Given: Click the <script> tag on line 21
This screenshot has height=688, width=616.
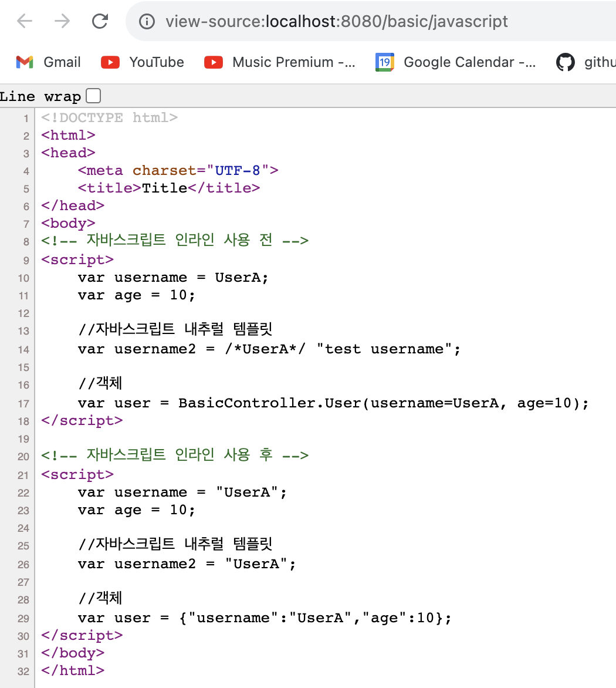Looking at the screenshot, I should pos(77,475).
